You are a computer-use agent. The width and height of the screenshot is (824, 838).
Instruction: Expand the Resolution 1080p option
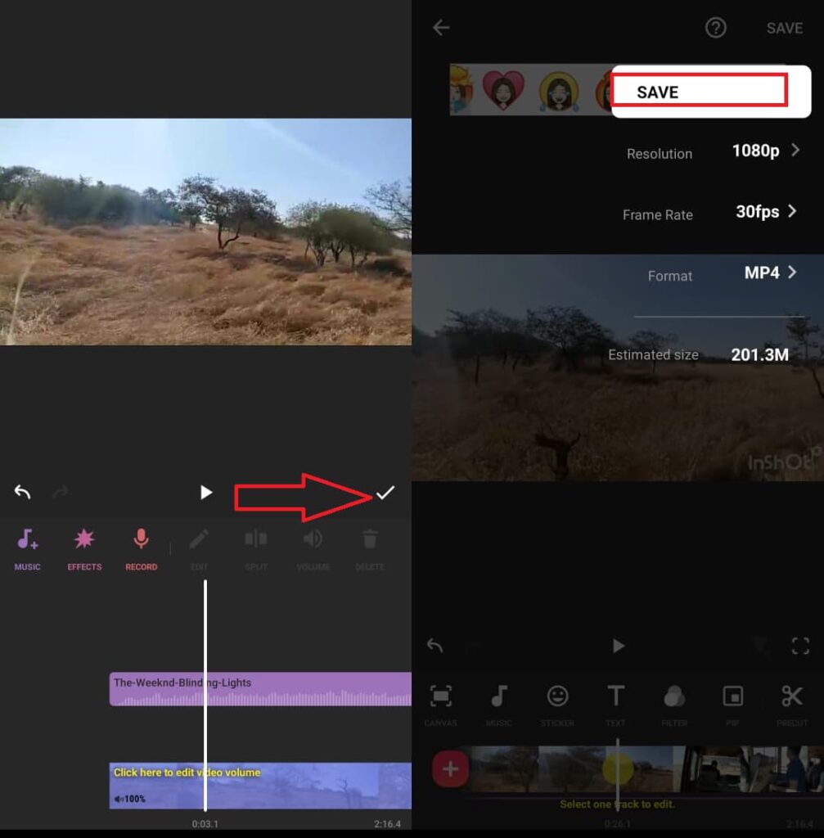pos(765,151)
